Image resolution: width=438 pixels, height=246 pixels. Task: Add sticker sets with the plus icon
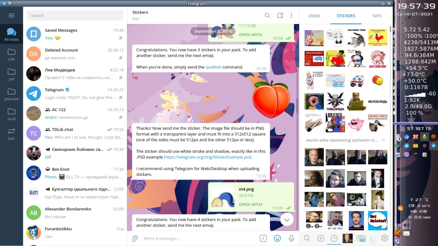pyautogui.click(x=320, y=238)
